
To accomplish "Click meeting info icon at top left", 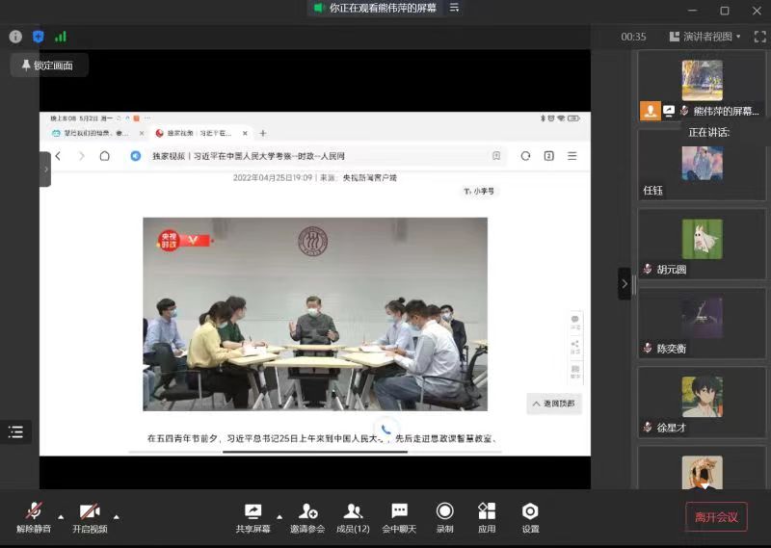I will coord(15,37).
